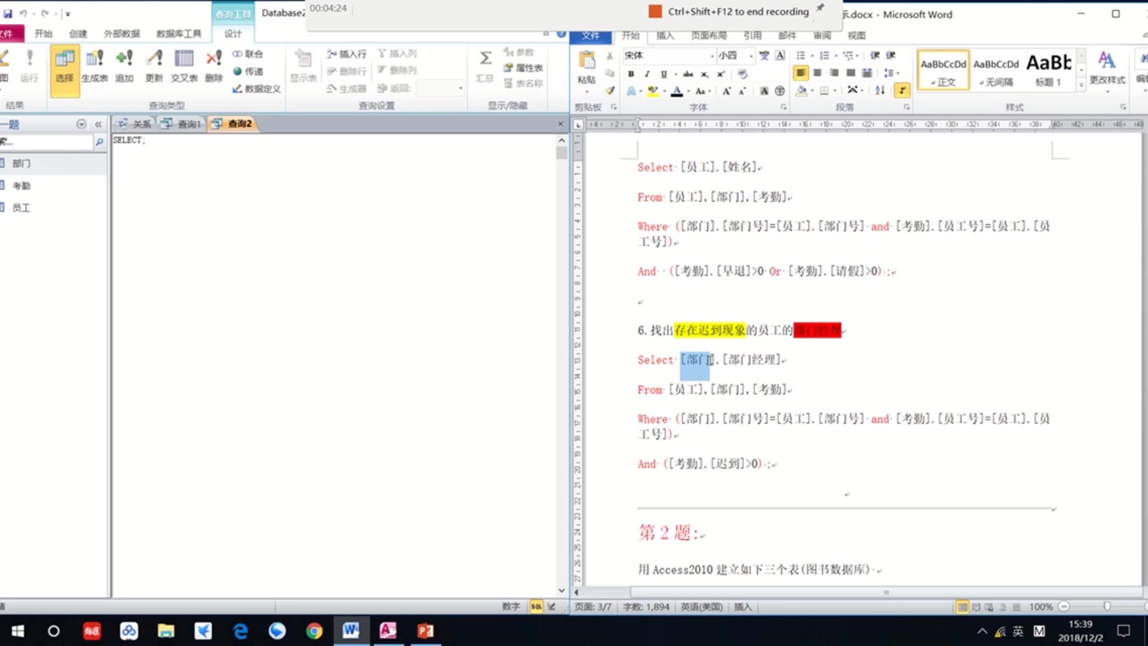Viewport: 1148px width, 646px height.
Task: Toggle bold formatting in Word
Action: [x=631, y=74]
